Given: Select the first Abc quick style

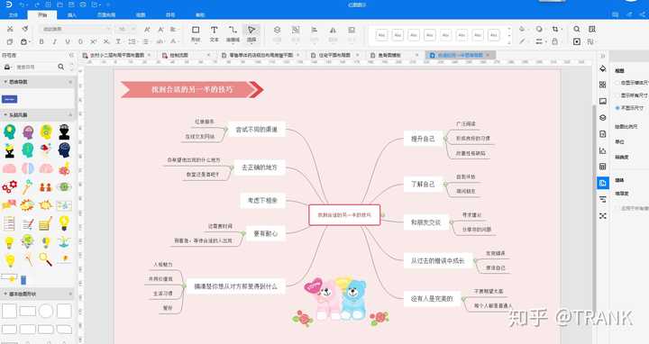Looking at the screenshot, I should 381,35.
